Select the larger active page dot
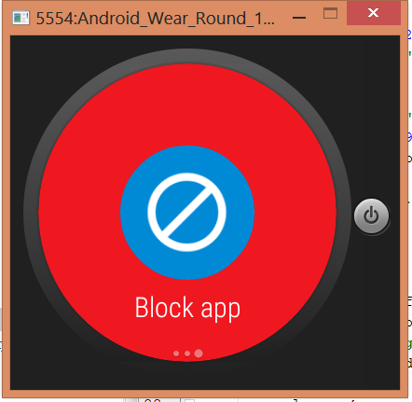412x402 pixels. pyautogui.click(x=199, y=353)
